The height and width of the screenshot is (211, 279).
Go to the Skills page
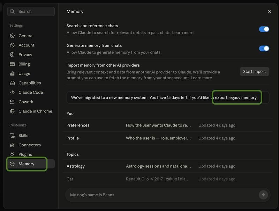(x=31, y=136)
